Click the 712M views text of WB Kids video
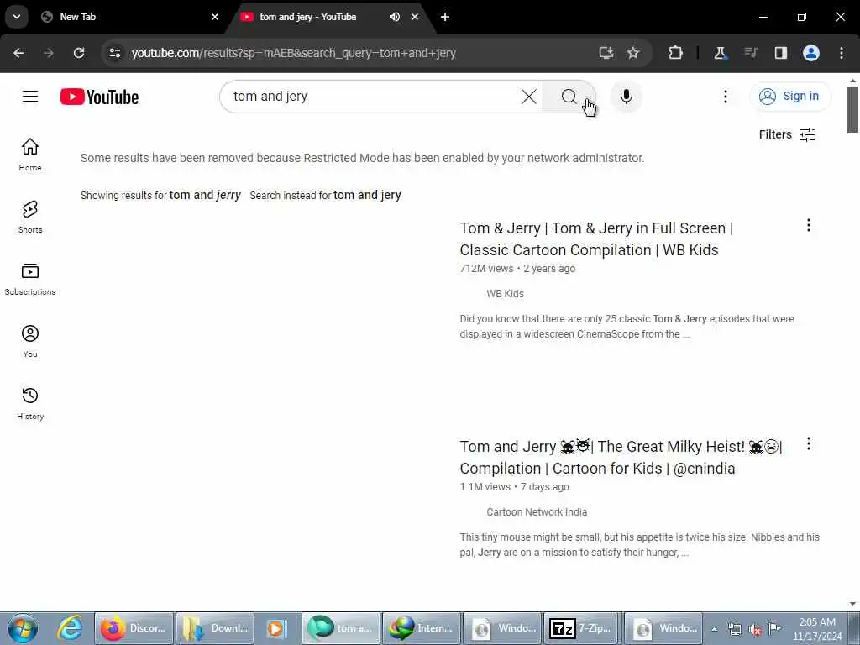 coord(486,269)
